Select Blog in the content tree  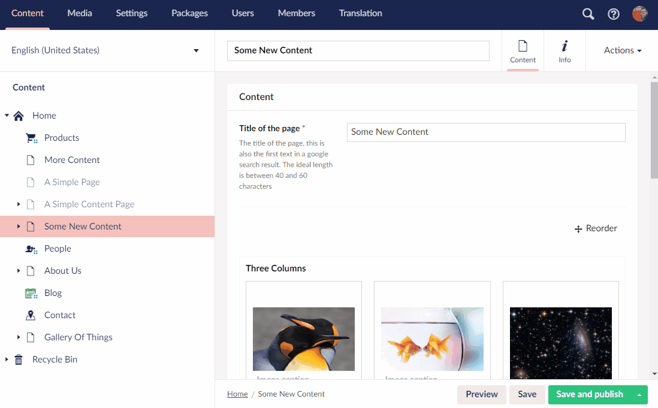pyautogui.click(x=53, y=293)
